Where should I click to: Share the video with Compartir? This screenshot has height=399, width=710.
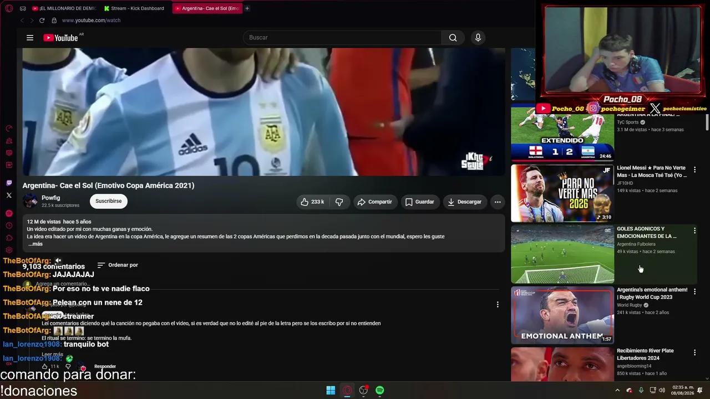tap(374, 202)
